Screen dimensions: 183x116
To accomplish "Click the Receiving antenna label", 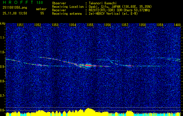I will (67, 14).
